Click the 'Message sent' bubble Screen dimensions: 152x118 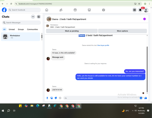pos(58,57)
